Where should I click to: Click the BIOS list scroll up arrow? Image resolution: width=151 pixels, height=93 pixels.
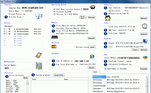[x=147, y=77]
